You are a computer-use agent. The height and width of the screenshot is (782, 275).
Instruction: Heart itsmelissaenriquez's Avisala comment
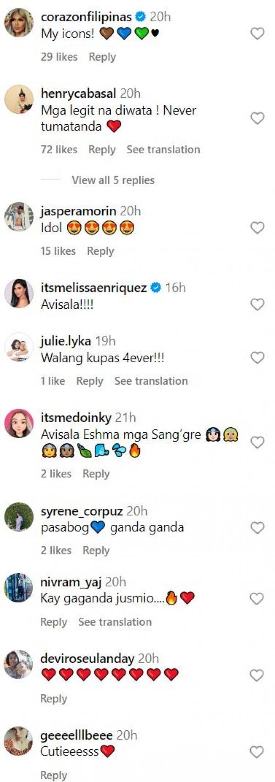(x=257, y=304)
